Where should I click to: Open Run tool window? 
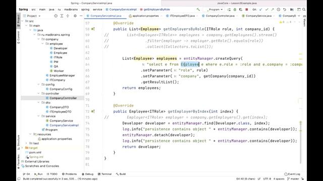click(x=38, y=174)
